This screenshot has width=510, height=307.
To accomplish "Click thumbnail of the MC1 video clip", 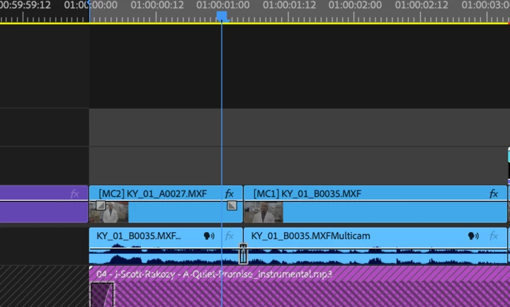I will coord(263,212).
